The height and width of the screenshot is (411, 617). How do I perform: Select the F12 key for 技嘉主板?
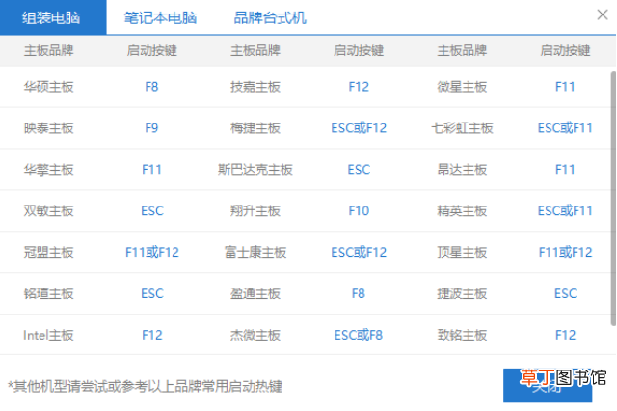359,87
